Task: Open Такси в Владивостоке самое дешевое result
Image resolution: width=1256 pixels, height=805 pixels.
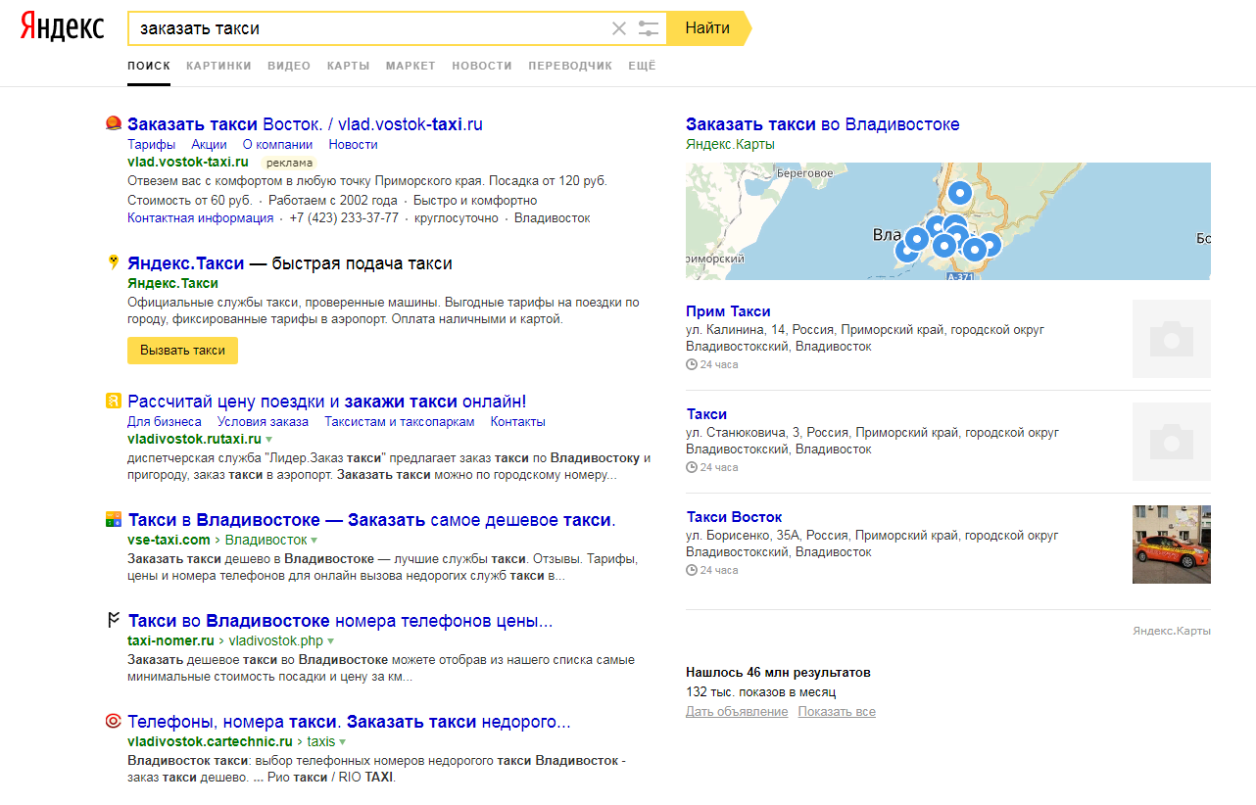Action: click(371, 520)
